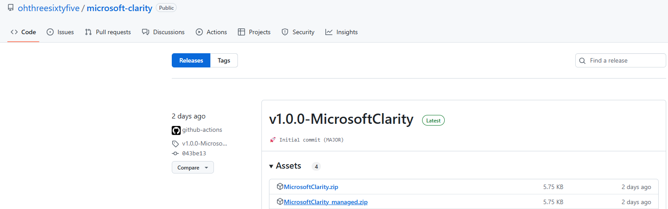Click the magnifier icon in release search
The width and height of the screenshot is (668, 209).
[x=582, y=61]
